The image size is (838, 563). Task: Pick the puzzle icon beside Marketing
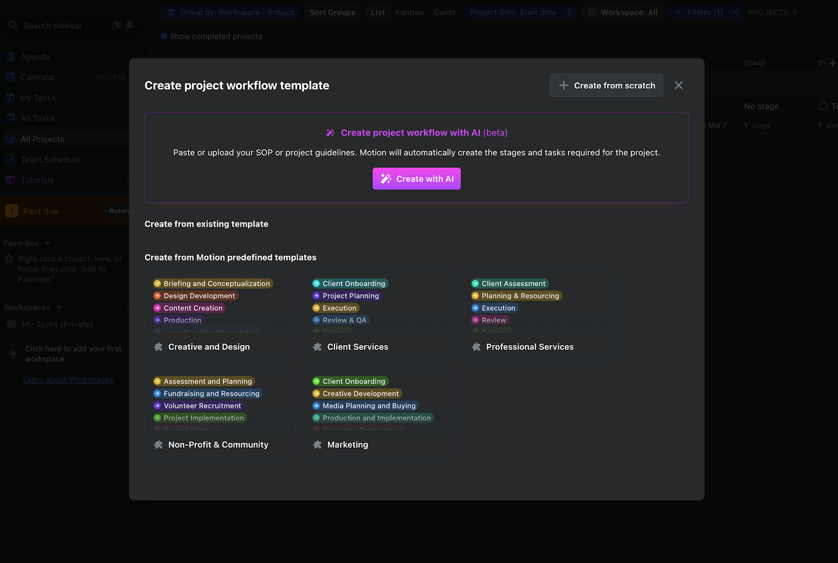tap(317, 445)
